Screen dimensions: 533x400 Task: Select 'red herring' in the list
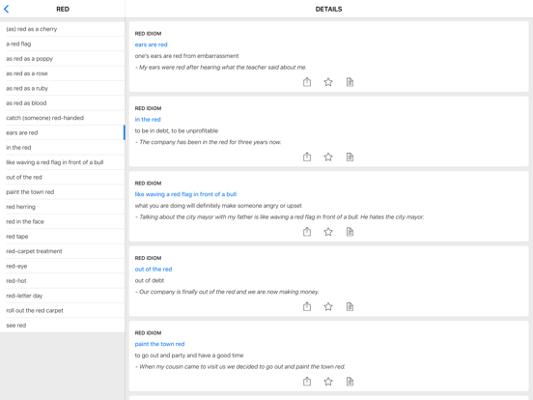63,207
